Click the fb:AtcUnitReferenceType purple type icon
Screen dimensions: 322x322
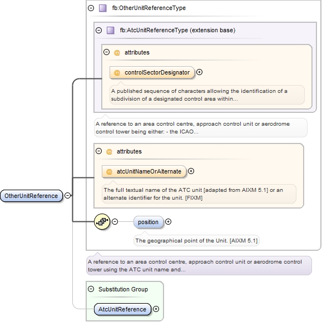(111, 31)
